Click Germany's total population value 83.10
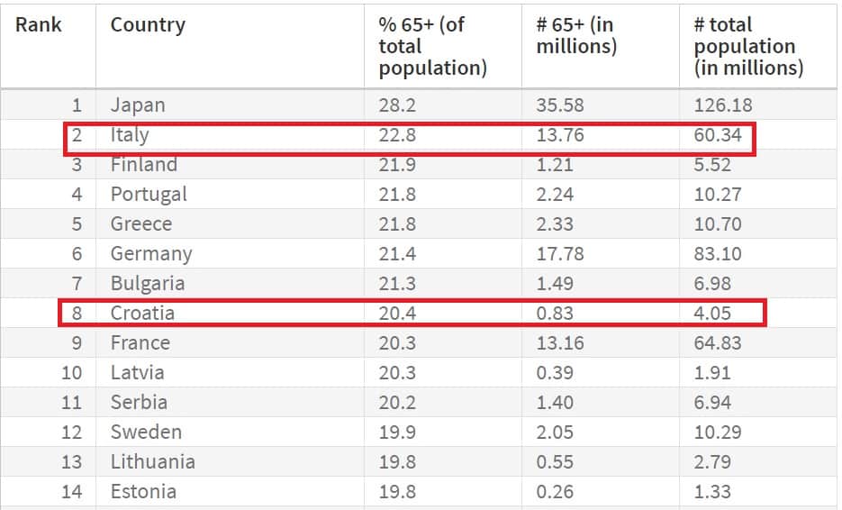Viewport: 842px width, 510px height. (718, 254)
